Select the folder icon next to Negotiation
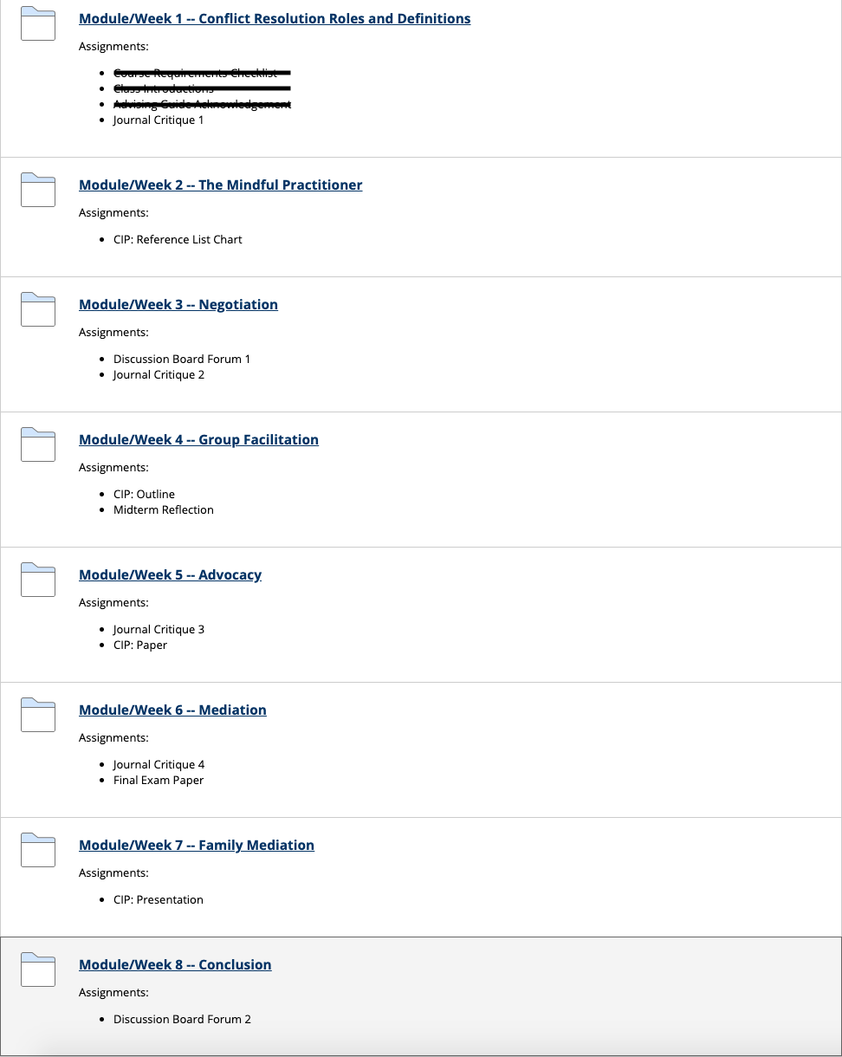This screenshot has width=842, height=1057. 38,309
